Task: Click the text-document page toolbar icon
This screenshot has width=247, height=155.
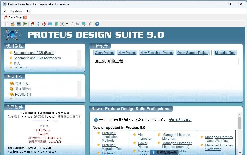Action: click(71, 24)
